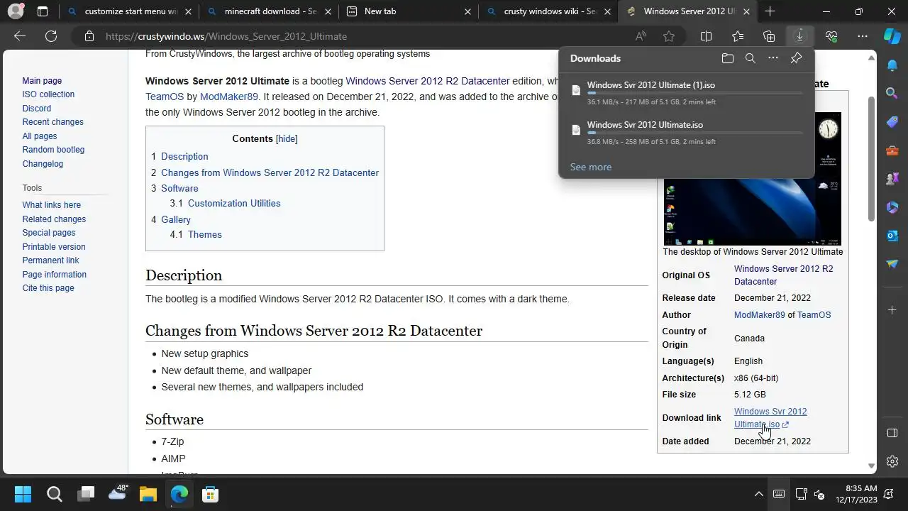Open 'Windows Server 2012 R2 Datacenter' infobox link

coord(783,275)
